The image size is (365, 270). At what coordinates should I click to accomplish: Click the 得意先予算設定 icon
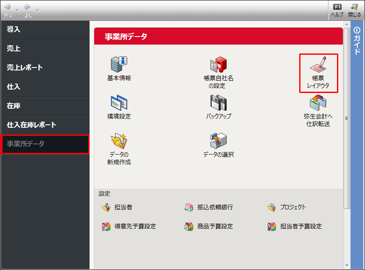tap(106, 226)
